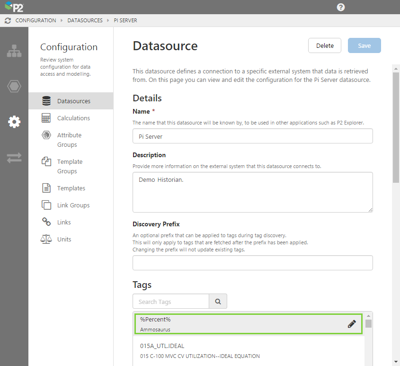This screenshot has width=400, height=366.
Task: Click the transfer arrows icon in left rail
Action: pyautogui.click(x=14, y=158)
